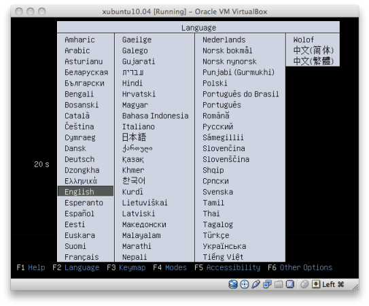Pick Asturianu in the list

tap(84, 61)
